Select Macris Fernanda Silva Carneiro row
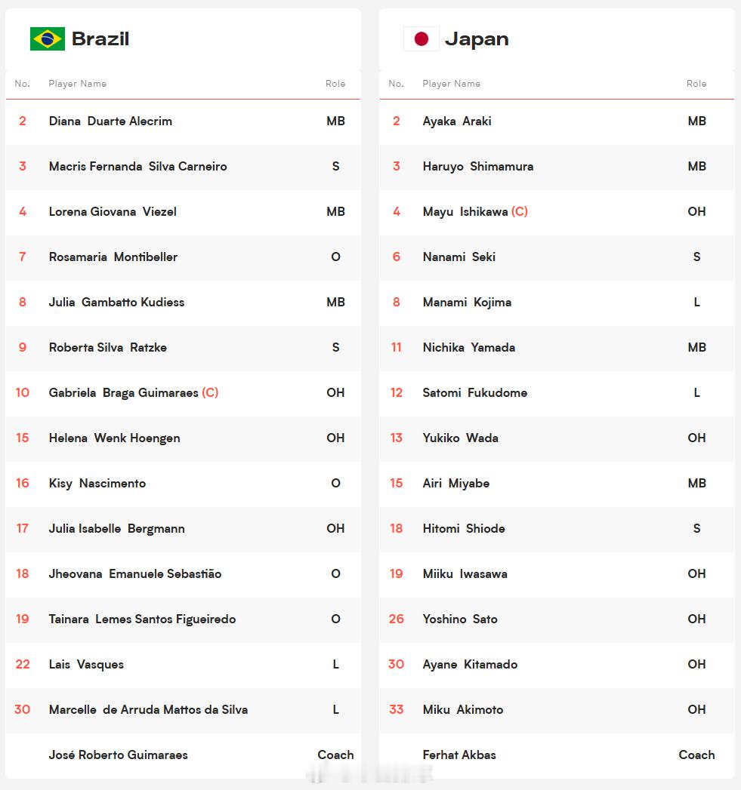Image resolution: width=741 pixels, height=790 pixels. 183,167
